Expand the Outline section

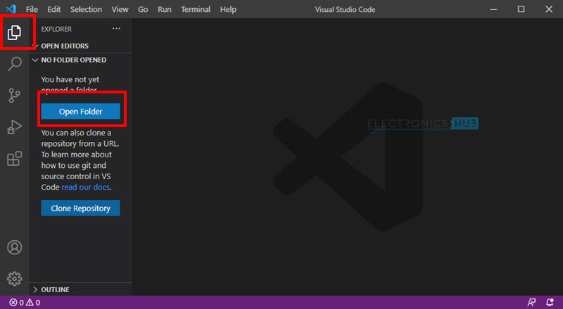pyautogui.click(x=55, y=289)
